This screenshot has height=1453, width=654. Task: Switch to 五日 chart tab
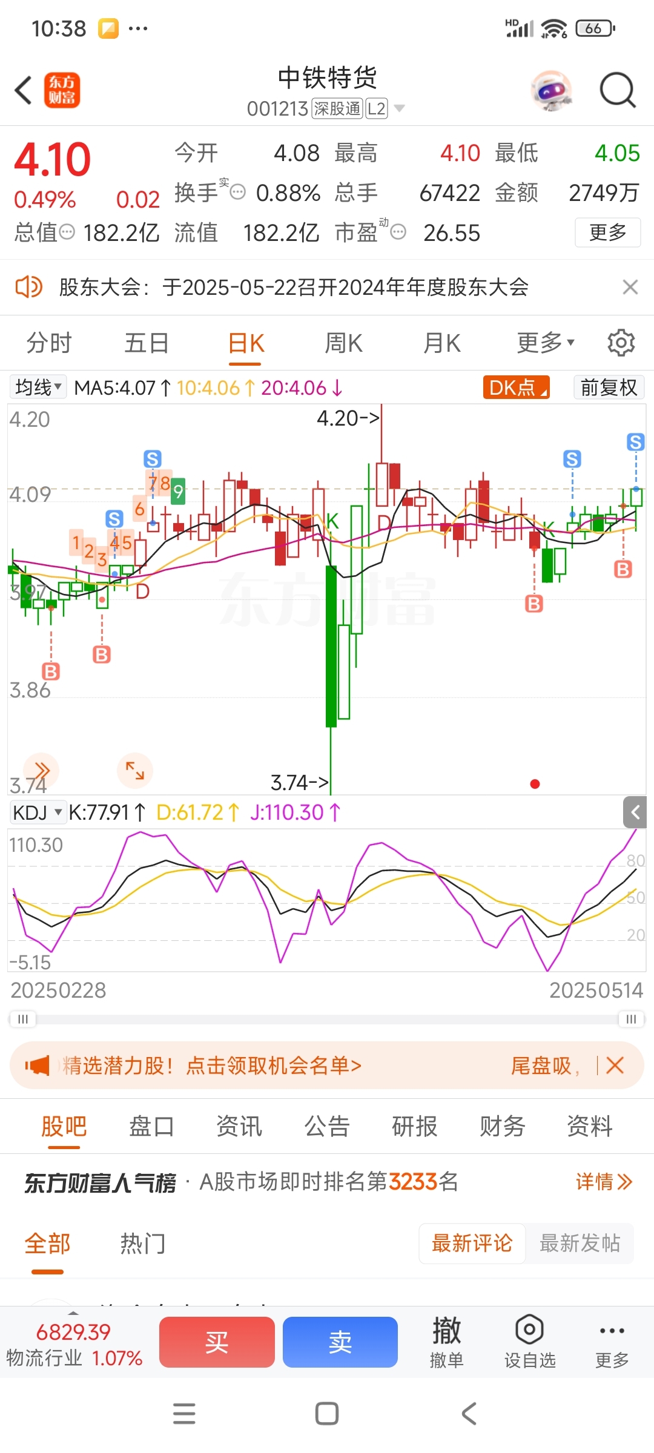(x=147, y=343)
